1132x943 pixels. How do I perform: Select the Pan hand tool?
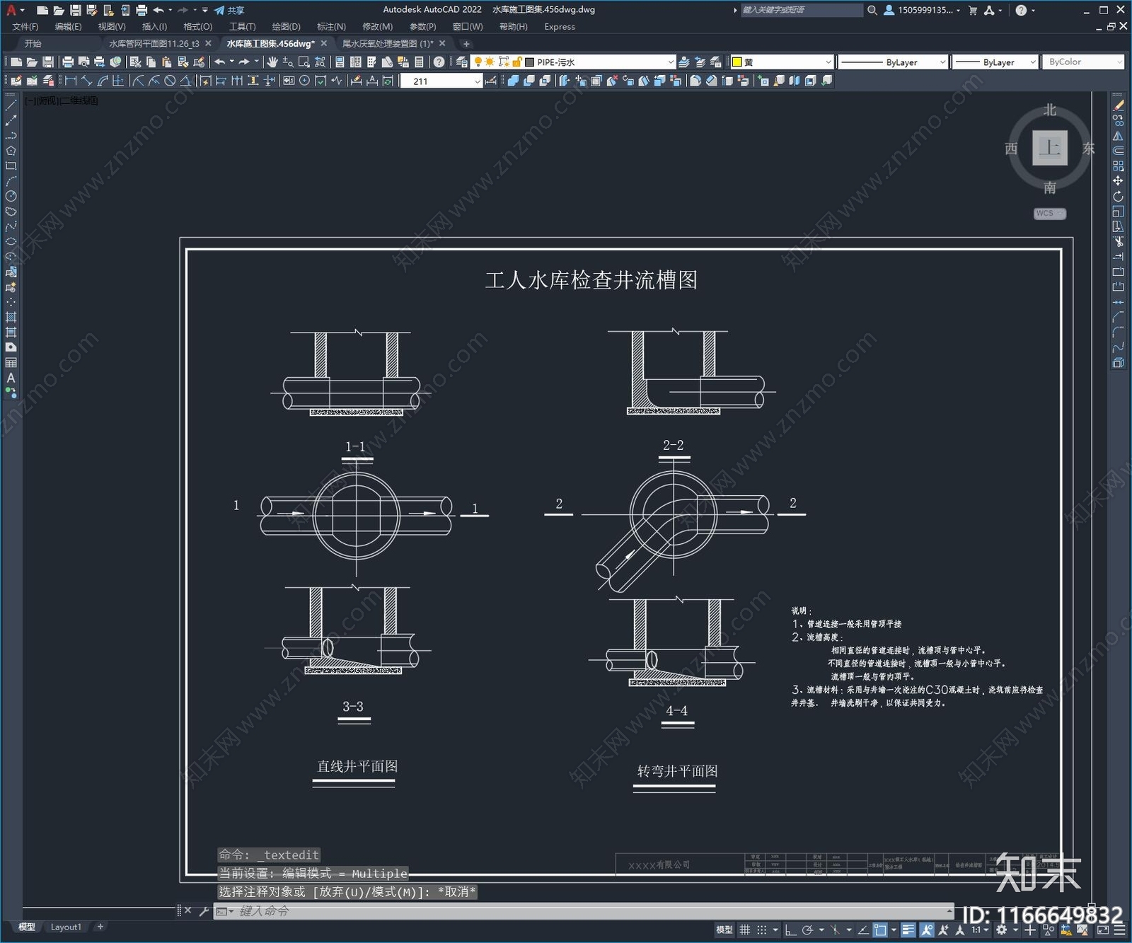pos(272,62)
